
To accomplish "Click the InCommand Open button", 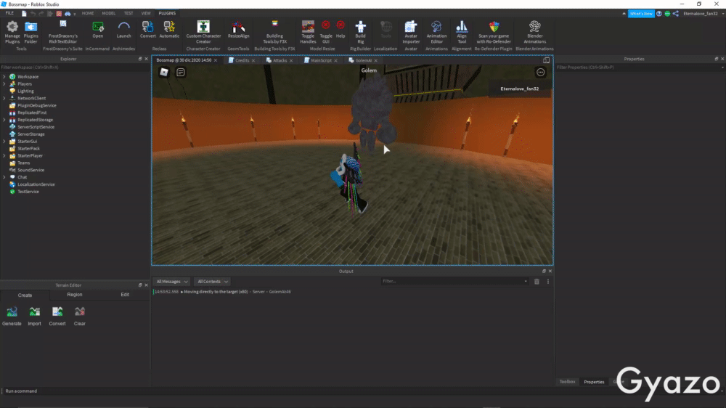I will 98,30.
